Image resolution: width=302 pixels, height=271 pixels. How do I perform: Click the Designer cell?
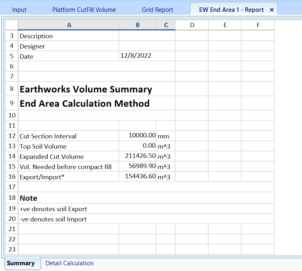click(69, 46)
